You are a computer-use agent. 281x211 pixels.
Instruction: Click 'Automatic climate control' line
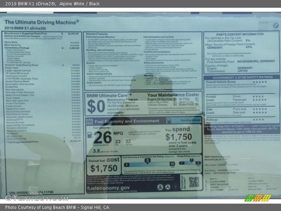(x=43, y=117)
